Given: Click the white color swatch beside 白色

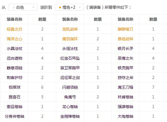Looking at the screenshot, I should point(14,7).
